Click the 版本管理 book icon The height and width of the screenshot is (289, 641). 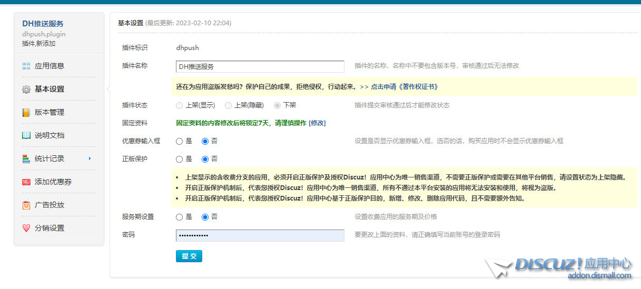pos(26,113)
